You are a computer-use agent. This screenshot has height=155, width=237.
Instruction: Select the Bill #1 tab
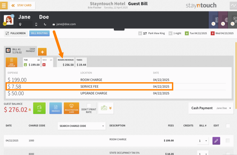[20, 51]
